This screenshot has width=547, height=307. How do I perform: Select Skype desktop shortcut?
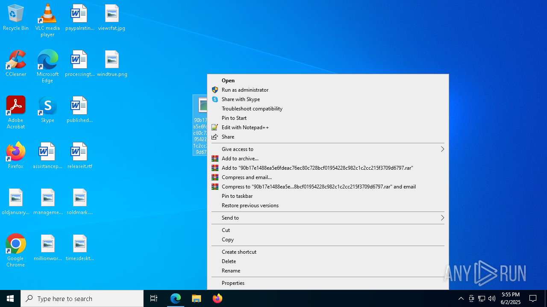[x=47, y=110]
